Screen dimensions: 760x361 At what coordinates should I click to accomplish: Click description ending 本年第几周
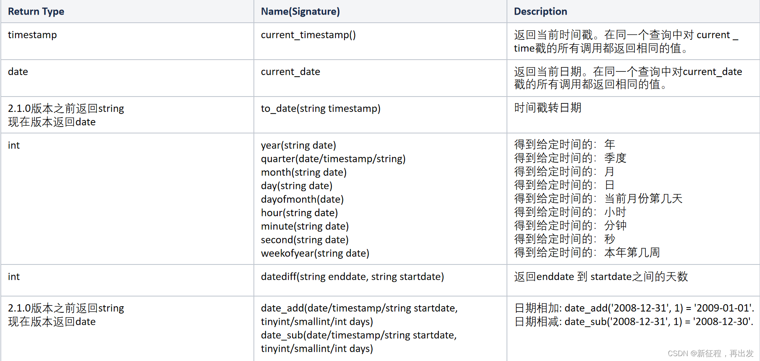[587, 253]
